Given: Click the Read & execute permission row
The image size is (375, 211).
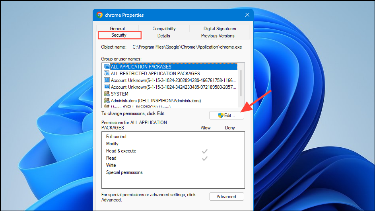Looking at the screenshot, I should coord(173,151).
